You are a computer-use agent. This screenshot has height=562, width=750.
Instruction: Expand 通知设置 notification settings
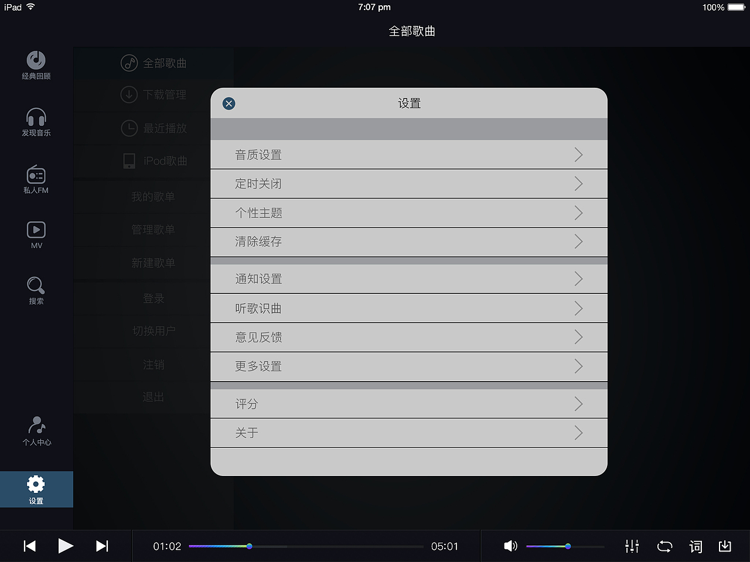click(x=409, y=279)
